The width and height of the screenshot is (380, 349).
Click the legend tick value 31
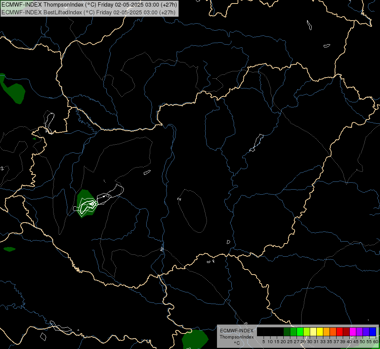pyautogui.click(x=316, y=342)
